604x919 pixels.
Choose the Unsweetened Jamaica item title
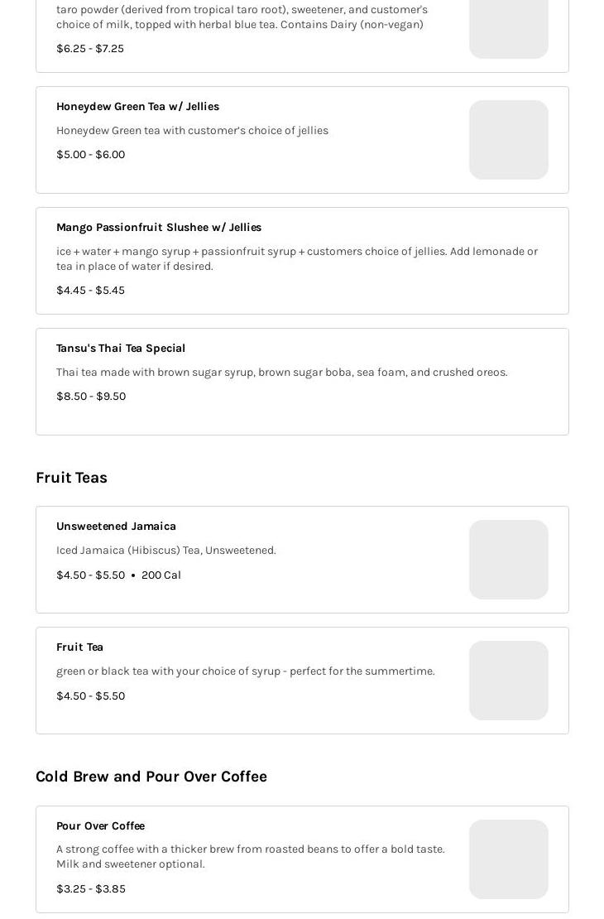pyautogui.click(x=116, y=526)
